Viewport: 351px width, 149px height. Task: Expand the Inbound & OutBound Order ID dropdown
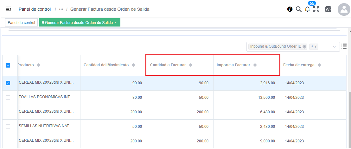click(x=334, y=47)
